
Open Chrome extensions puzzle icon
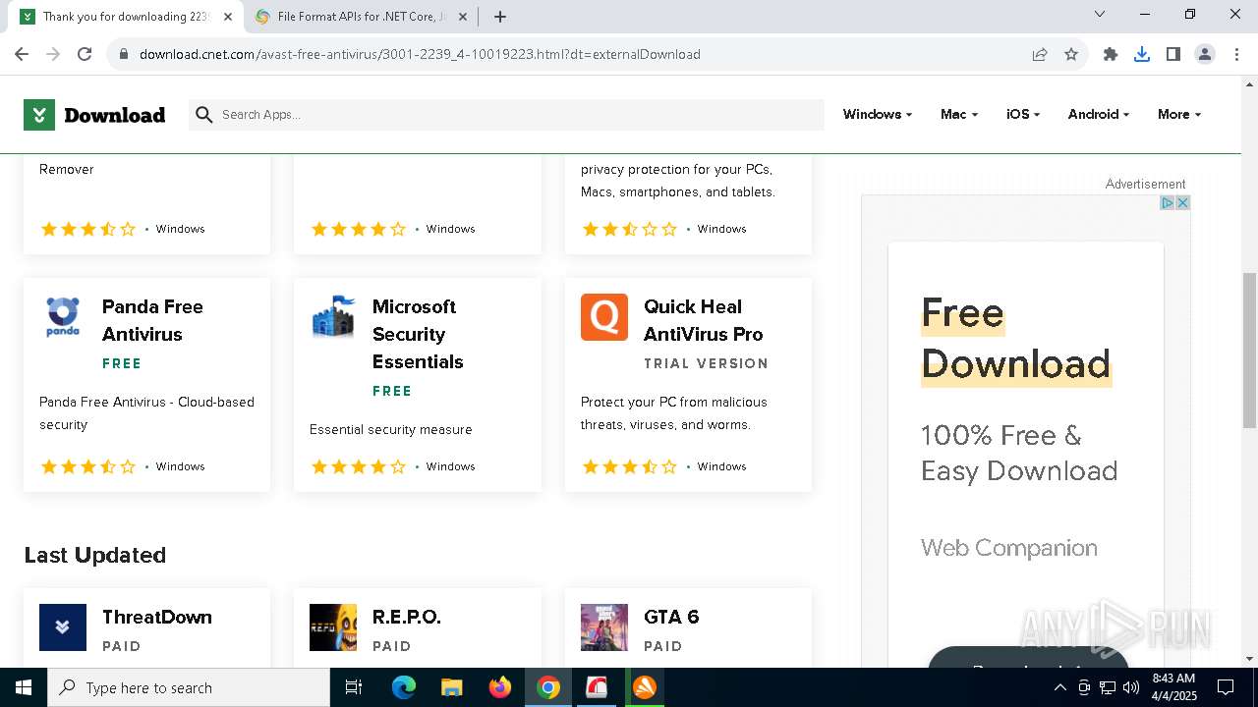[x=1111, y=54]
